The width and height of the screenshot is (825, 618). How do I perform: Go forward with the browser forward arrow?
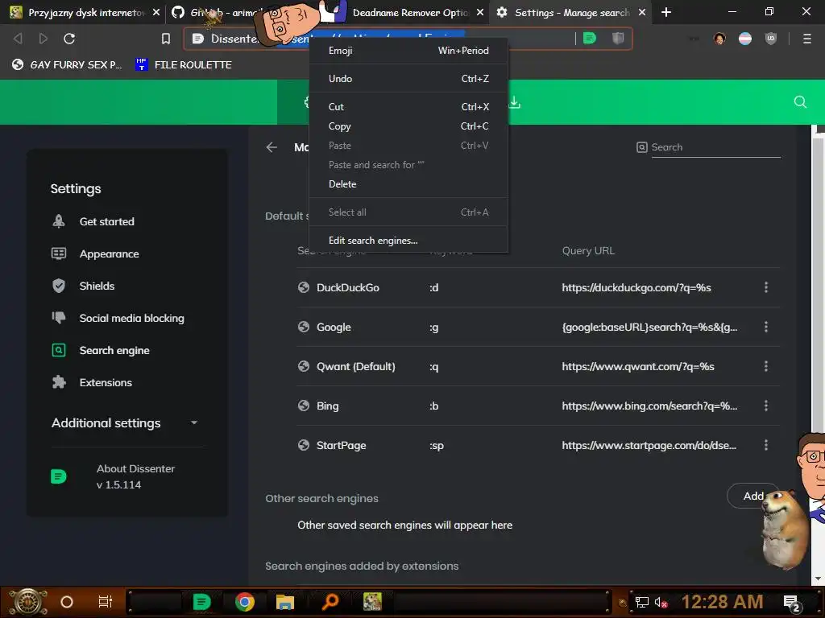click(44, 39)
